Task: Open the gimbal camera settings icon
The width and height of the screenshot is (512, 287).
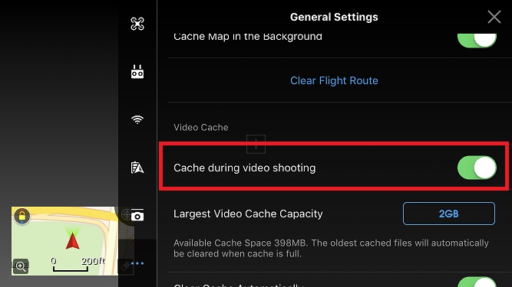Action: pos(137,215)
